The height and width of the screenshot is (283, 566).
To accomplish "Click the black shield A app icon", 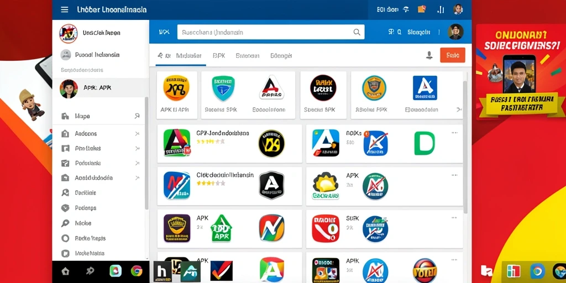I will pyautogui.click(x=271, y=185).
